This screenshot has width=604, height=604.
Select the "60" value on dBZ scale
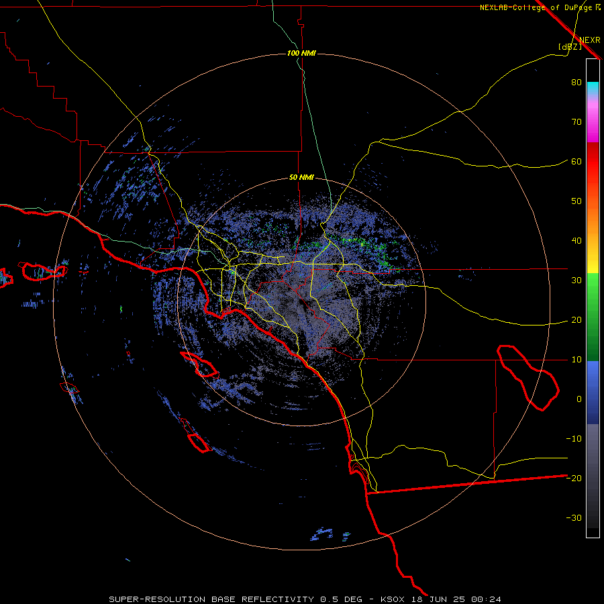click(x=576, y=162)
